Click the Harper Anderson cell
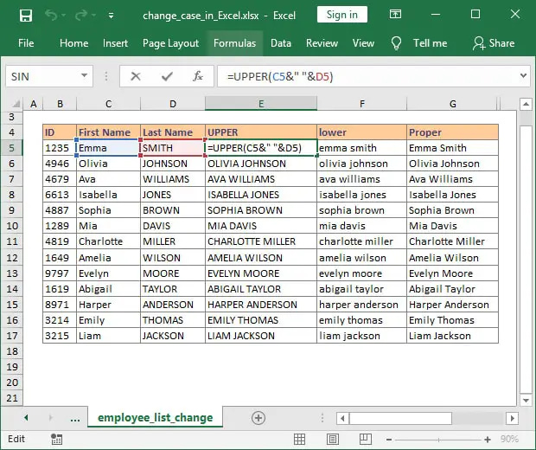The image size is (536, 450). click(x=453, y=305)
